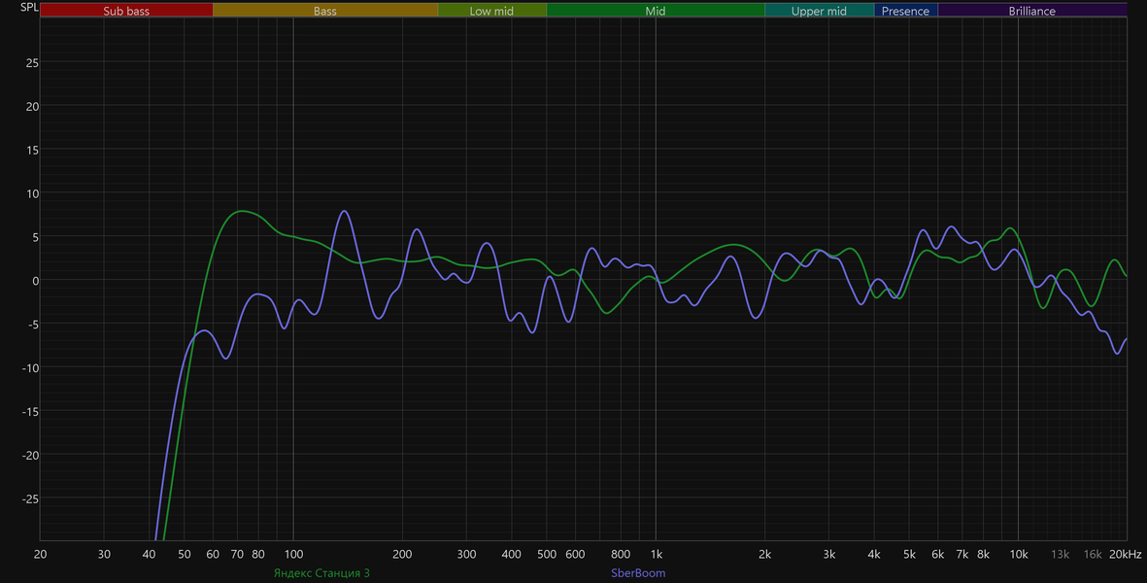This screenshot has height=583, width=1147.
Task: Click the 2k frequency axis label
Action: coord(764,555)
